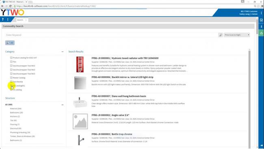Filter by Material structure item
264x149 pixels.
[16, 108]
